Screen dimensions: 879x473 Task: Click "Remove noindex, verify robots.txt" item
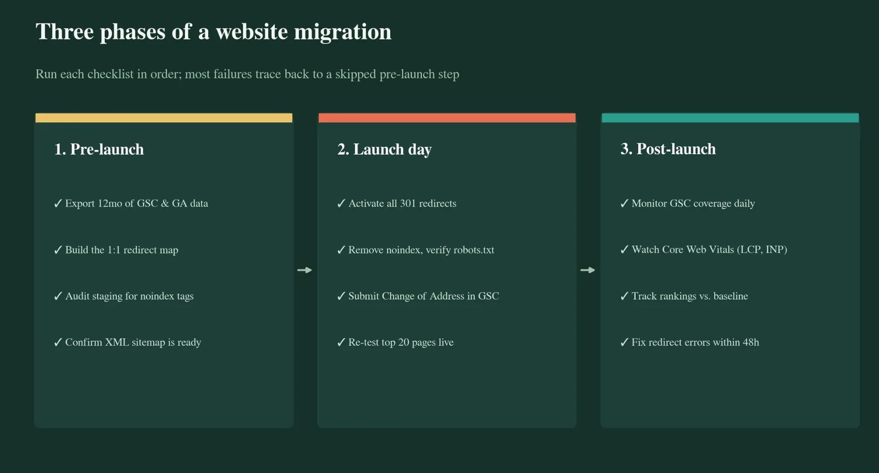tap(421, 250)
